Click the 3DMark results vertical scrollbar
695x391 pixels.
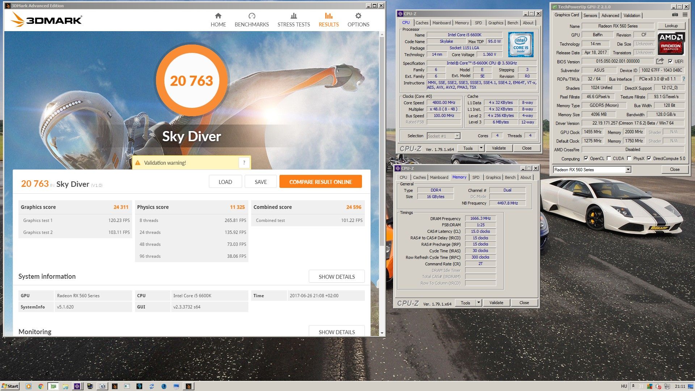[x=382, y=145]
